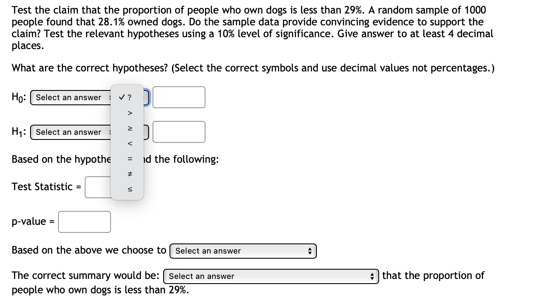
Task: Open the 'we choose to' answer dropdown
Action: (x=243, y=251)
